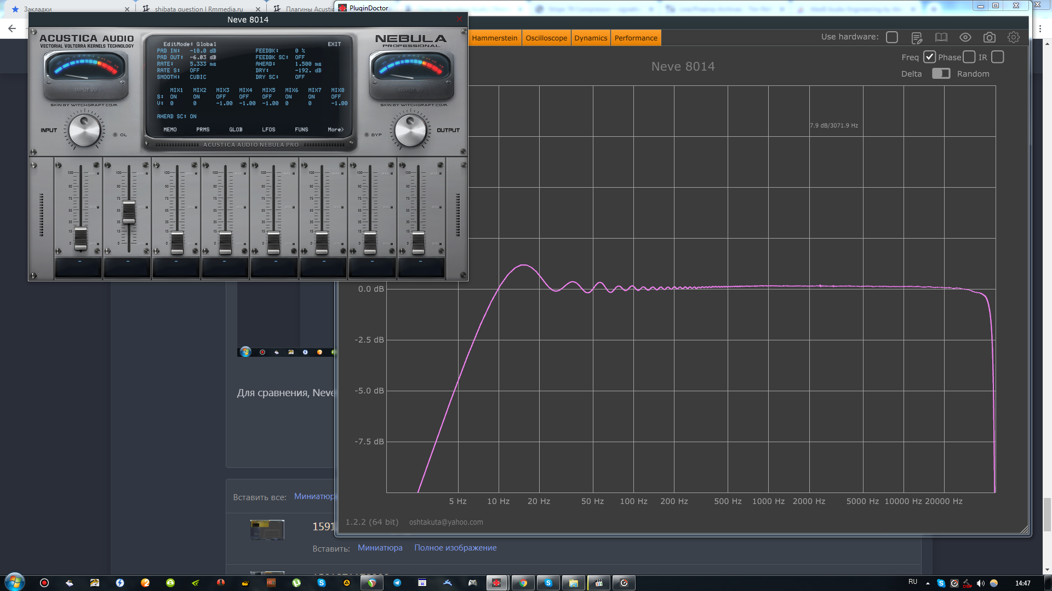Click More> in the Nebula display
This screenshot has height=591, width=1052.
point(335,130)
